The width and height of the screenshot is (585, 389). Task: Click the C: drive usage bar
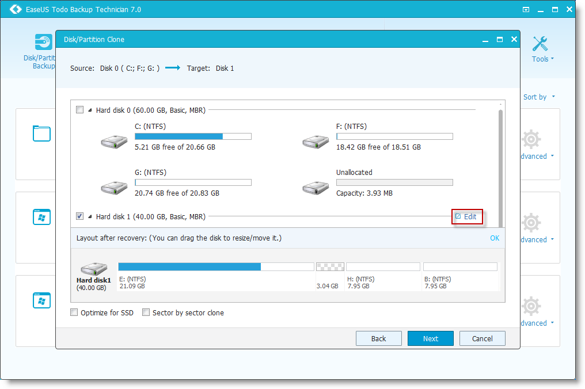click(193, 136)
